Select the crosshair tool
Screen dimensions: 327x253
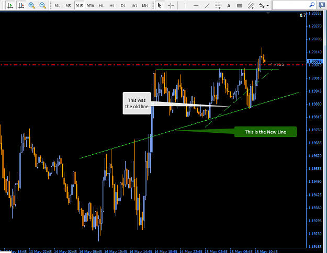click(x=171, y=5)
